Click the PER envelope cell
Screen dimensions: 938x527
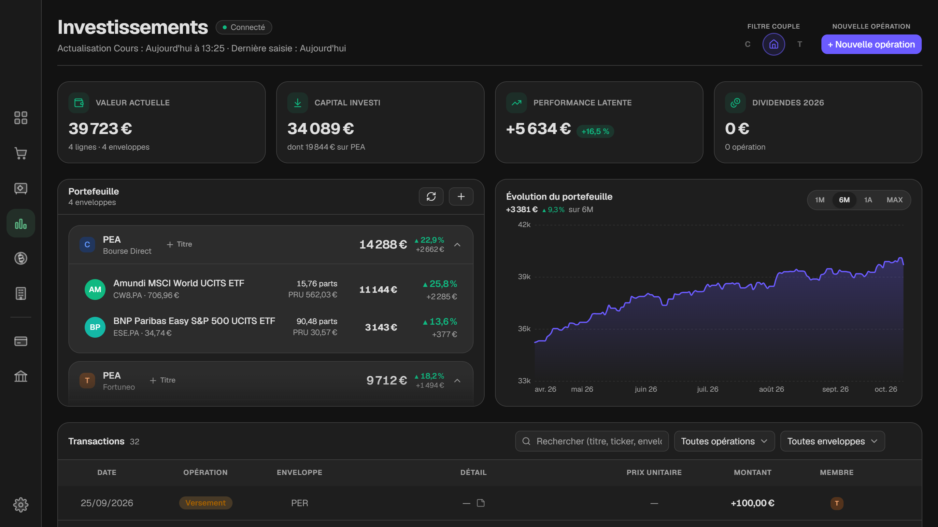point(299,503)
